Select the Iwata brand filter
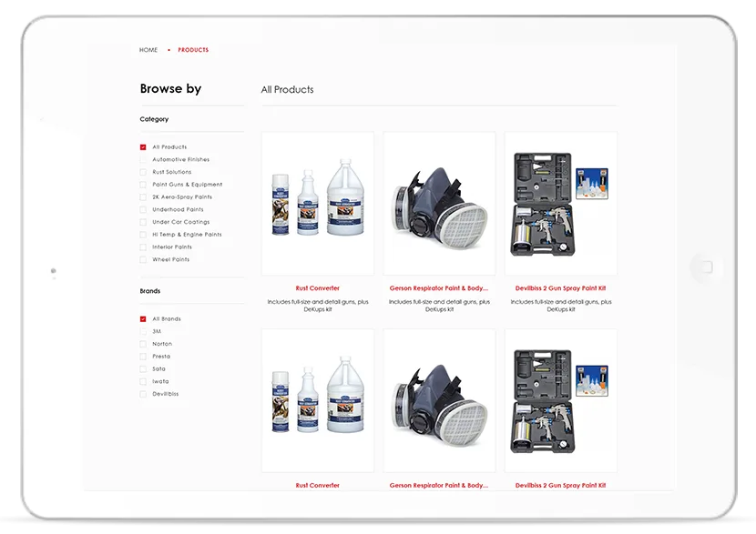The image size is (756, 534). point(143,382)
